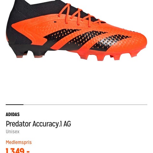Jump ahead on the grey carousel progress bar
Image resolution: width=153 pixels, height=153 pixels.
tap(85, 105)
